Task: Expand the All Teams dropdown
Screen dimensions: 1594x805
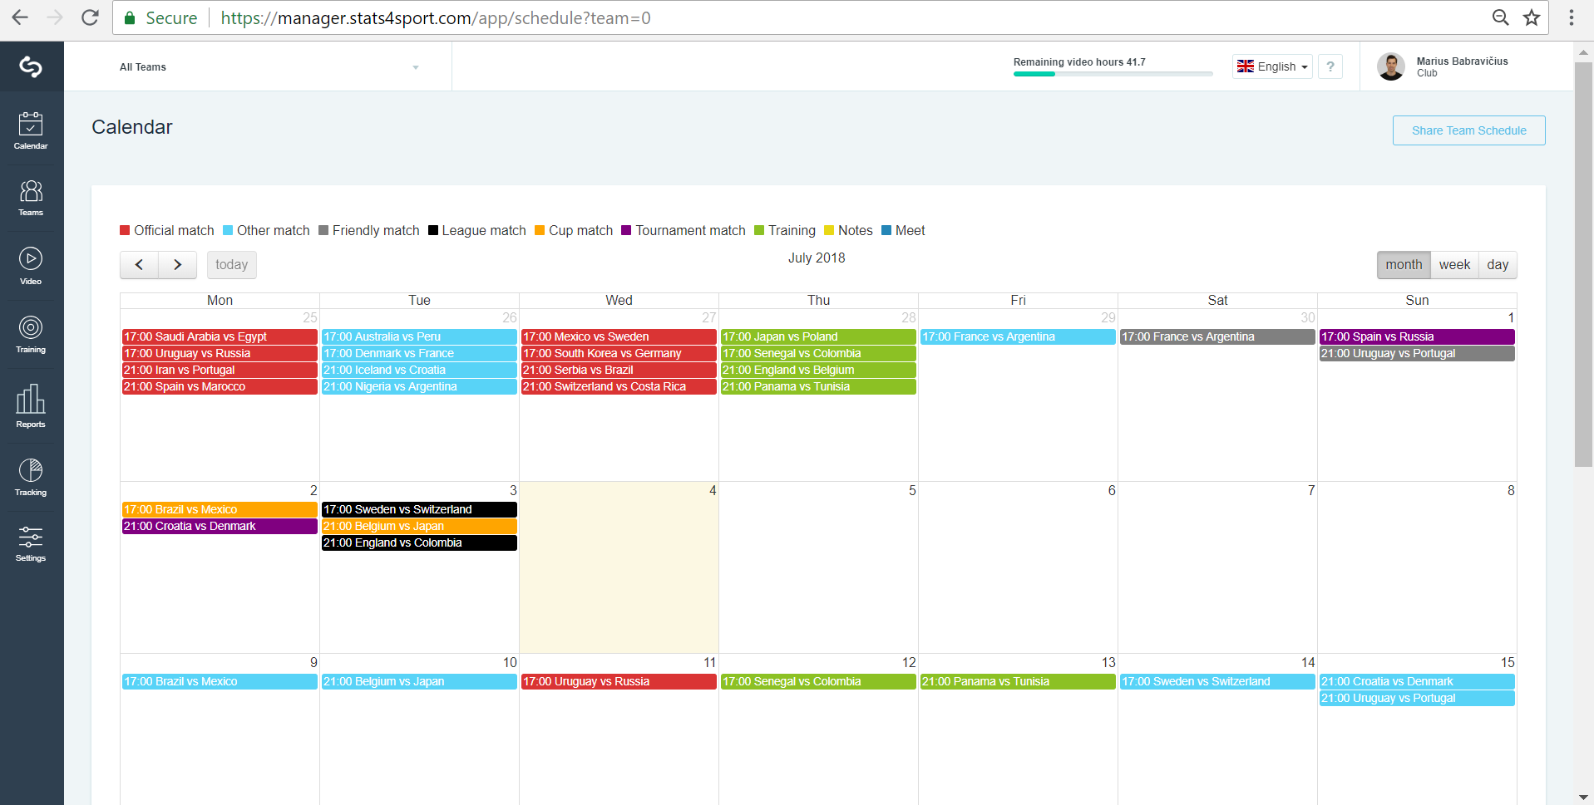Action: [269, 67]
